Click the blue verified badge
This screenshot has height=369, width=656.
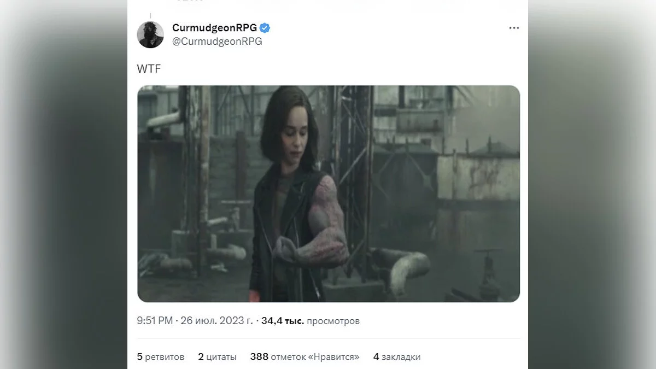pyautogui.click(x=265, y=28)
